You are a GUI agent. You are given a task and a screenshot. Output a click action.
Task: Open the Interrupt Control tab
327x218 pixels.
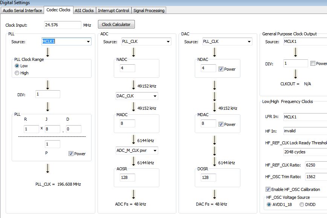[113, 11]
